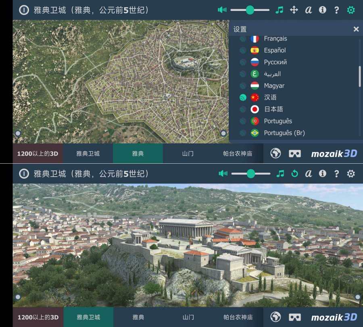
Task: Click the green settings gear in top screen
Action: (351, 10)
